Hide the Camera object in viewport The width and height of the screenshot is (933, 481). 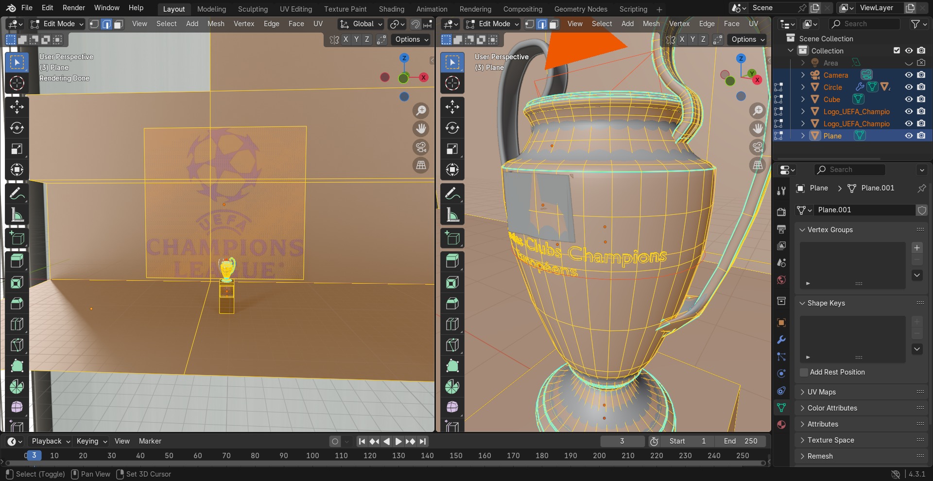point(909,75)
